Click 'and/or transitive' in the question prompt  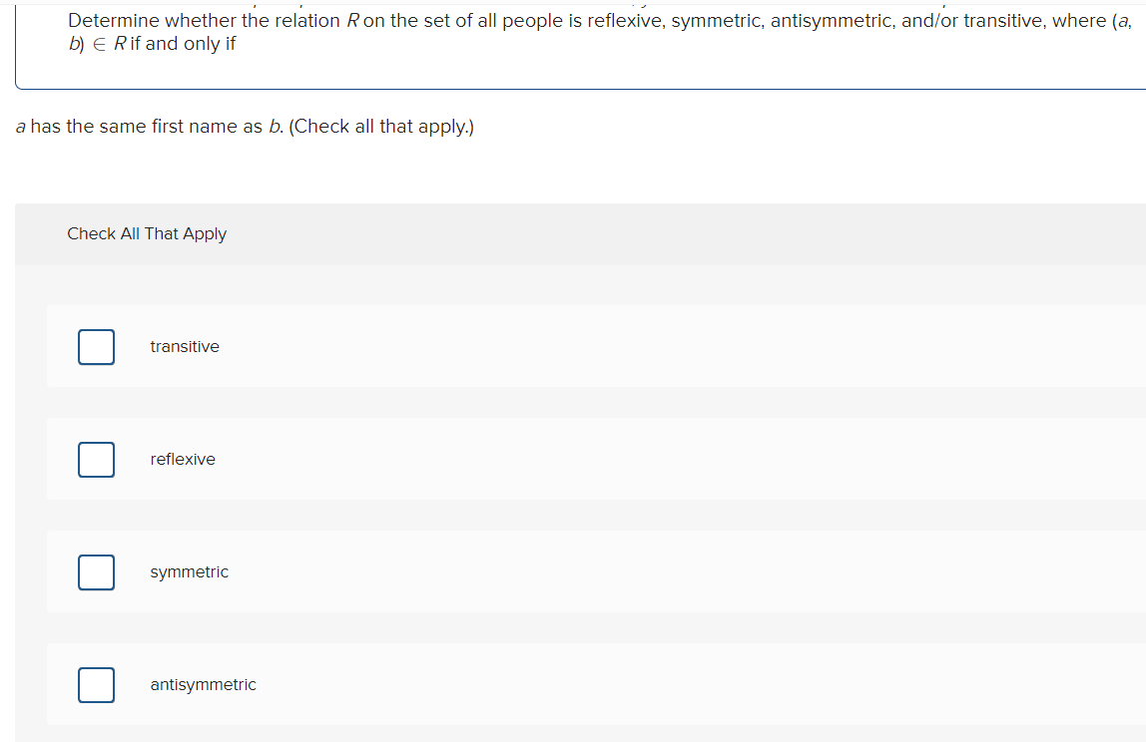pyautogui.click(x=973, y=21)
